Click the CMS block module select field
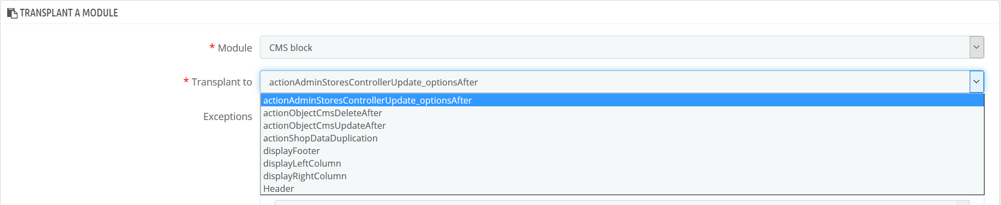 pyautogui.click(x=621, y=47)
